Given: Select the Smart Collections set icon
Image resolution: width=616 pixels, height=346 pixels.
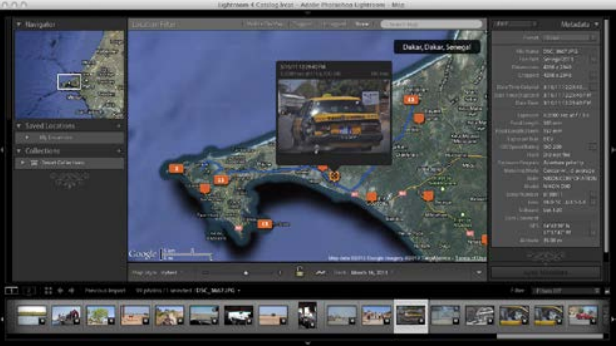Looking at the screenshot, I should [x=33, y=163].
